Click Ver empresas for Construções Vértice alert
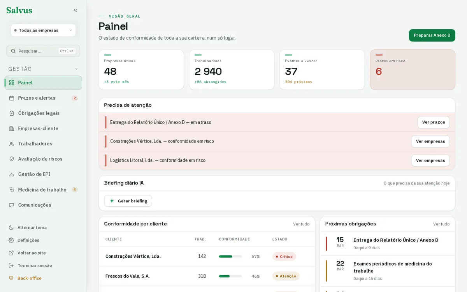Screen dimensions: 467x292 click(430, 141)
